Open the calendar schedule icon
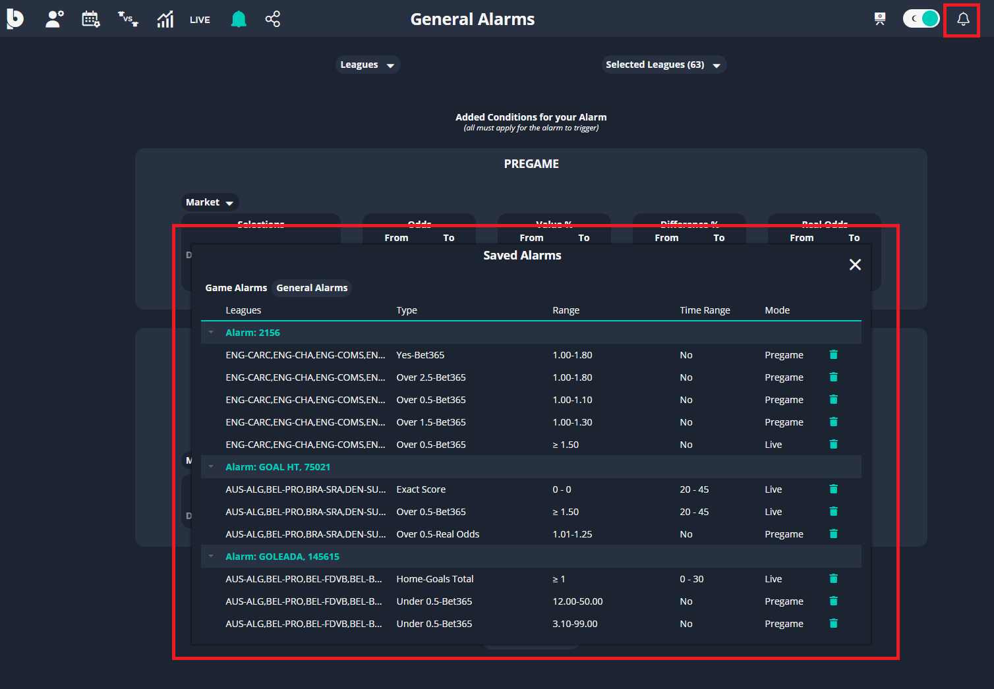 click(x=90, y=19)
